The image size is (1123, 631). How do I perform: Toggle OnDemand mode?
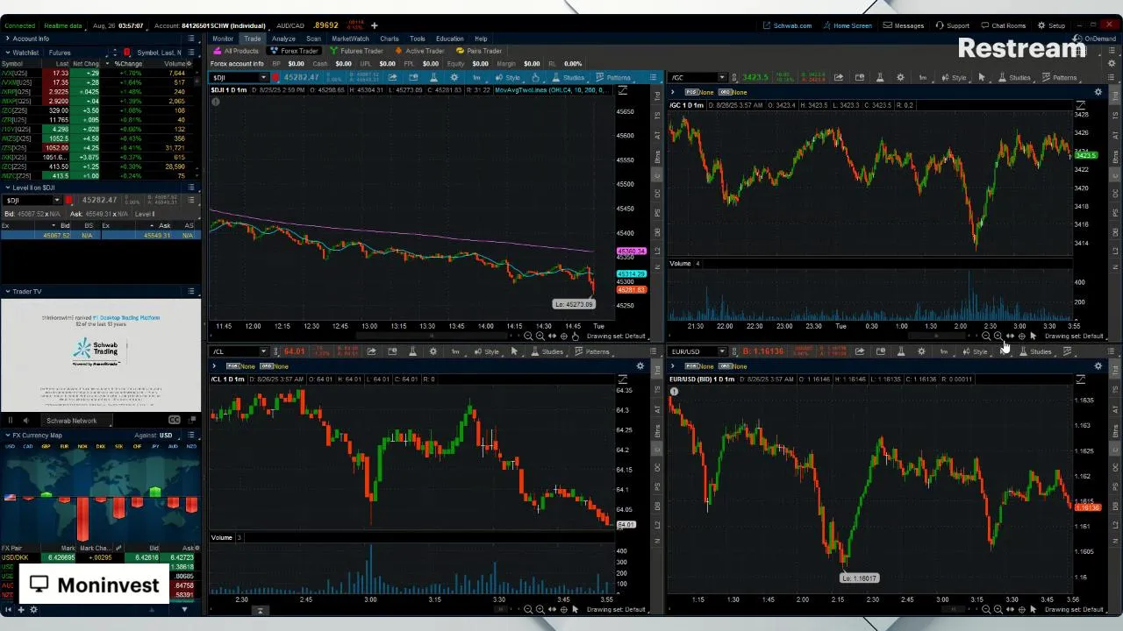coord(1095,39)
